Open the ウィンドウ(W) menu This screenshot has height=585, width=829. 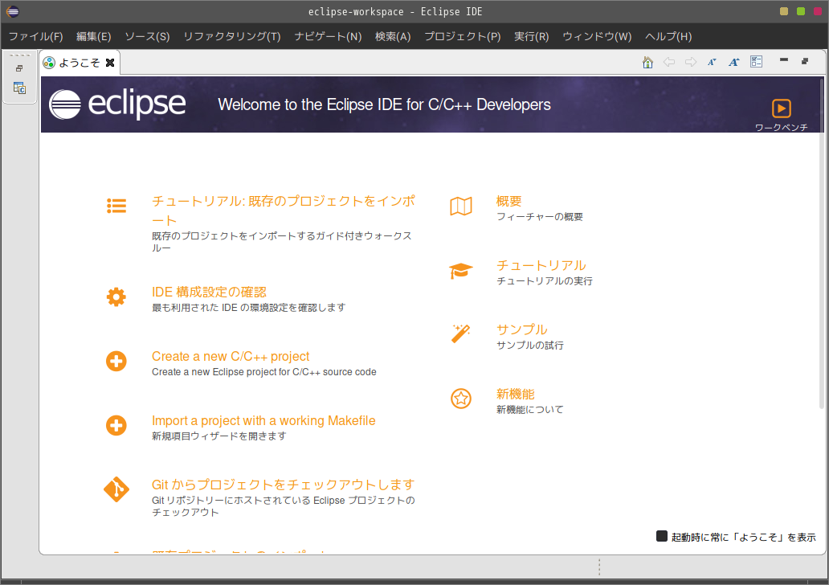(x=597, y=36)
